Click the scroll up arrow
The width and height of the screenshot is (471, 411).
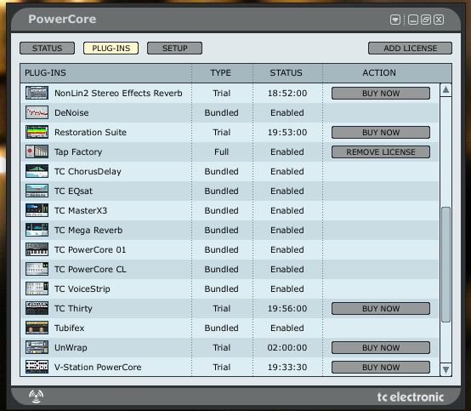(445, 89)
